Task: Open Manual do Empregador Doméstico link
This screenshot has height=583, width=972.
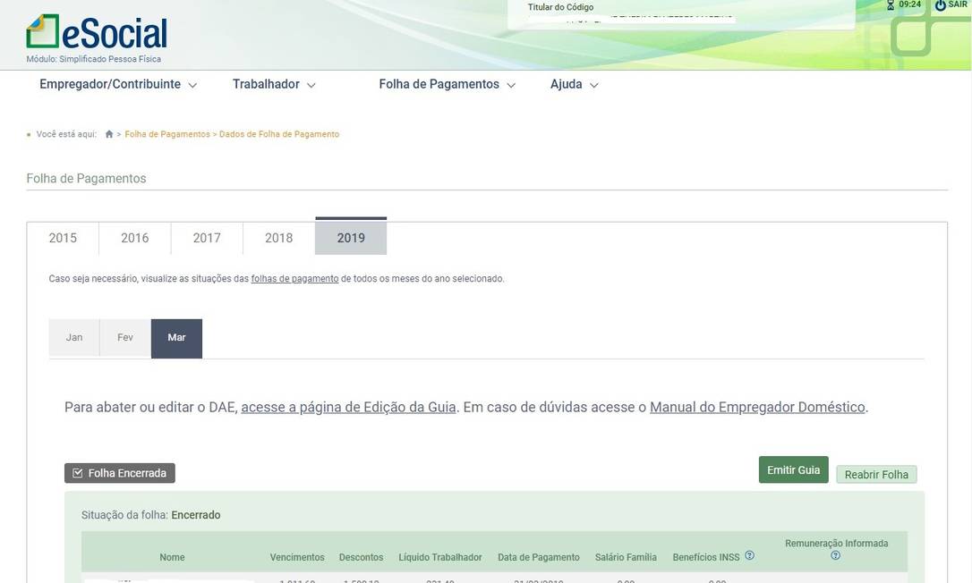Action: pyautogui.click(x=757, y=407)
